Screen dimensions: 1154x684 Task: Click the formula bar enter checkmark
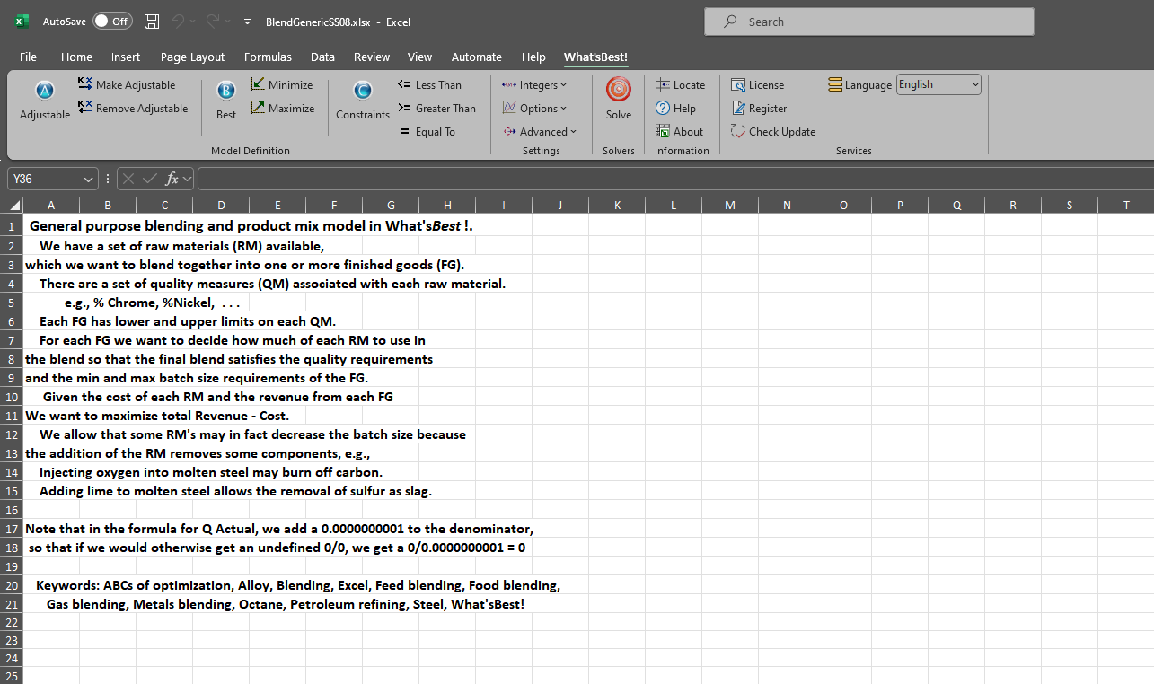coord(150,179)
